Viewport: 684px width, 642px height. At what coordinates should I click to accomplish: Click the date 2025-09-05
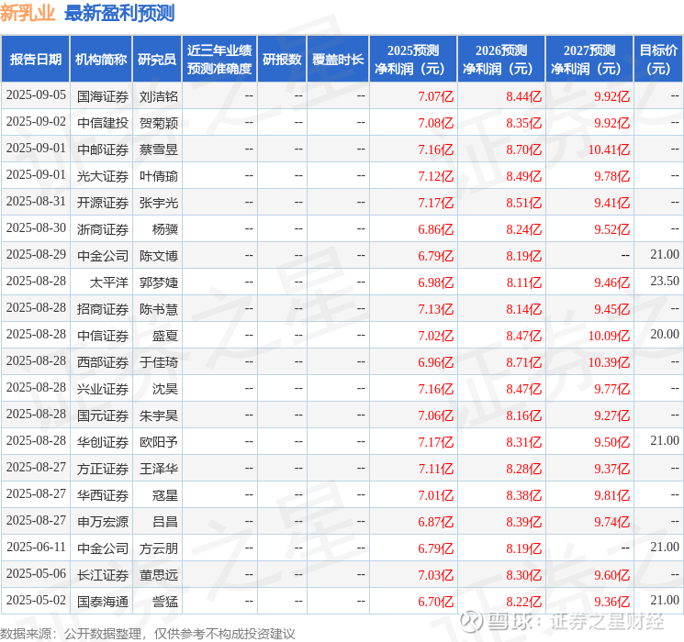36,95
